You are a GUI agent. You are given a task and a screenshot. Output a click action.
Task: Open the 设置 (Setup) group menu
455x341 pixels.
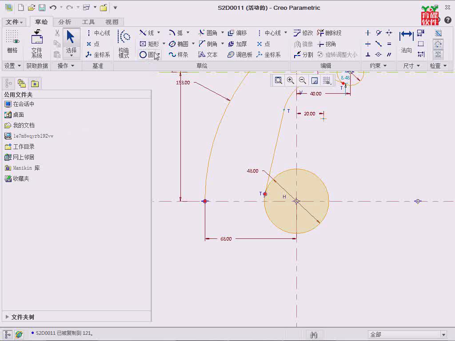12,66
